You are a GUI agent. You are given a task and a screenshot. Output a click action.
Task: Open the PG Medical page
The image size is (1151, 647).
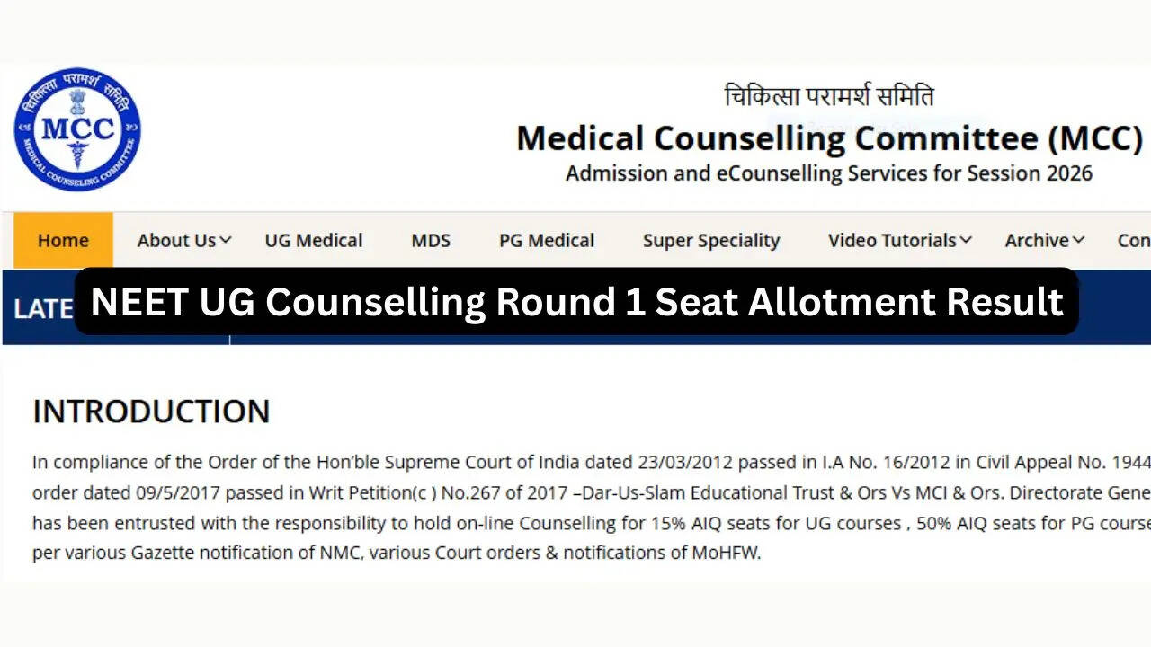tap(547, 241)
